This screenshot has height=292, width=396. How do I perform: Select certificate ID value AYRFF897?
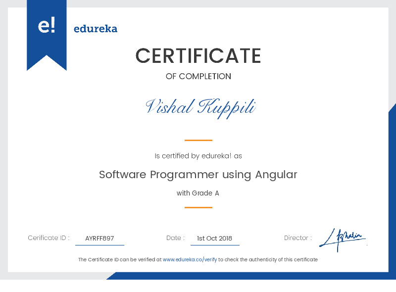coord(99,239)
